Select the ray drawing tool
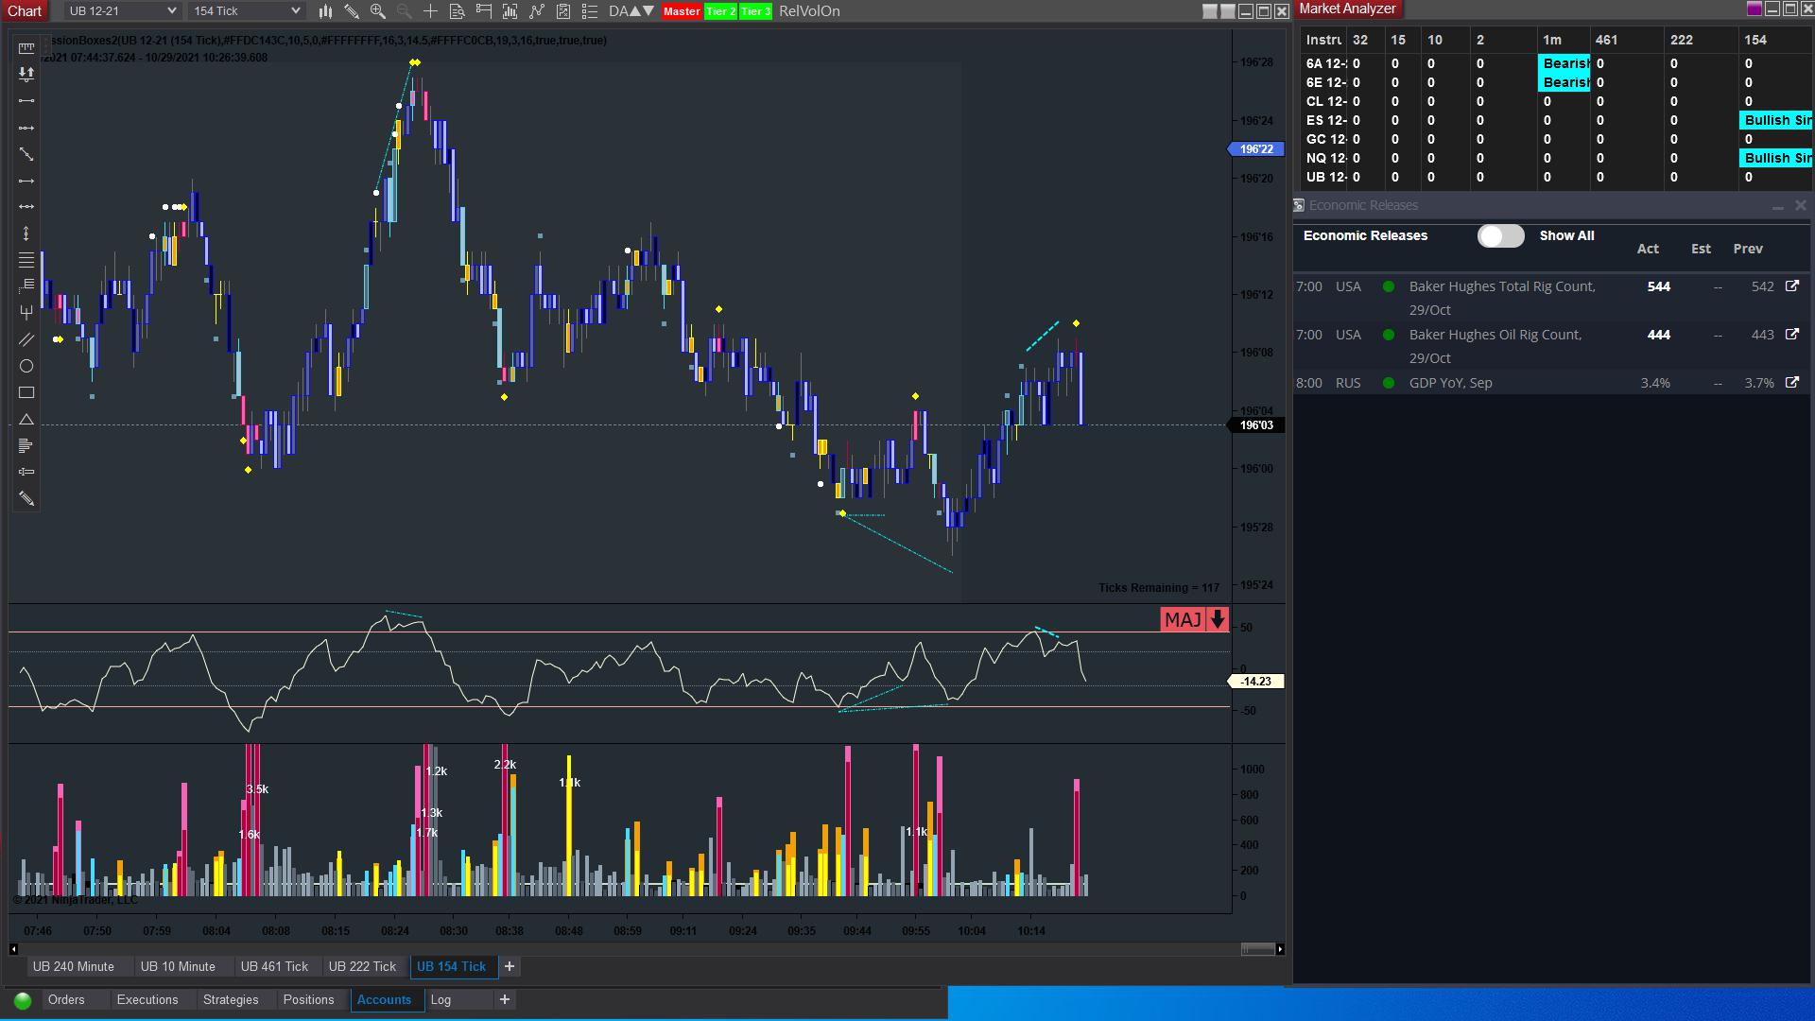The width and height of the screenshot is (1815, 1021). (26, 128)
